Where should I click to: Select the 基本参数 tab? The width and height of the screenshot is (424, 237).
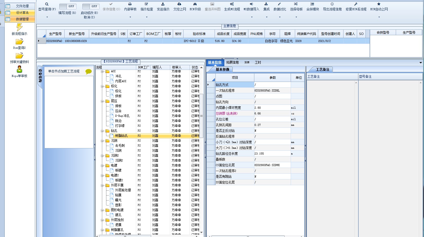coord(222,69)
